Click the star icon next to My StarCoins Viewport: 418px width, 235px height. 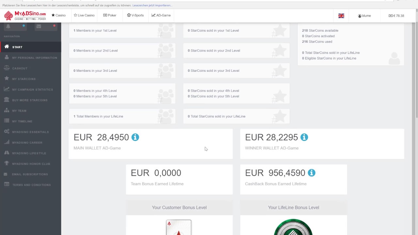7,79
